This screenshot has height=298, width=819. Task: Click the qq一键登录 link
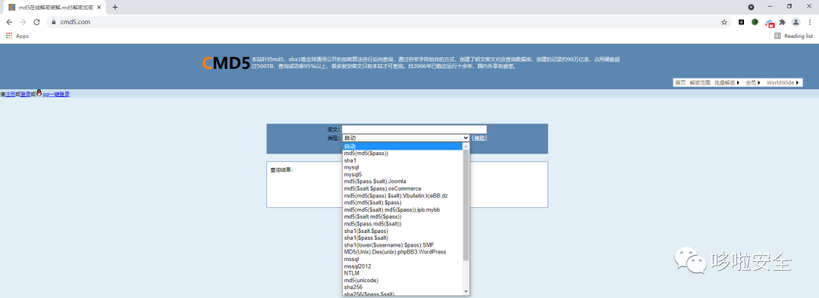(x=56, y=95)
